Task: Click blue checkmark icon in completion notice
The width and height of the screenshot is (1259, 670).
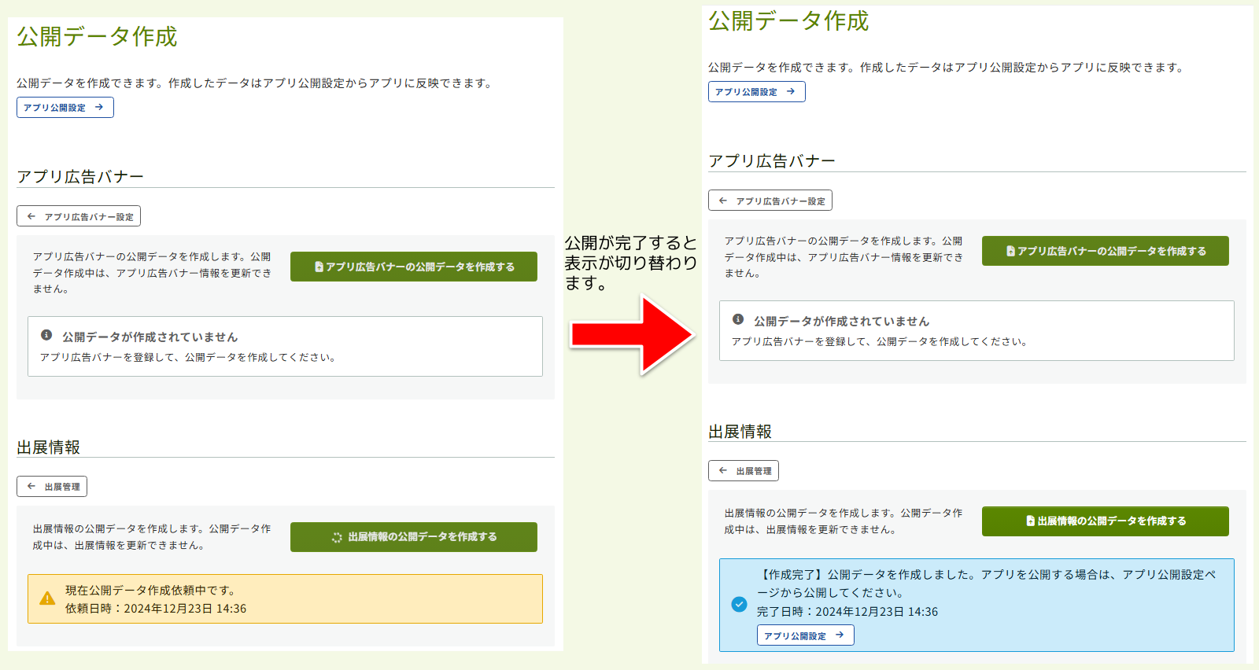Action: click(739, 604)
